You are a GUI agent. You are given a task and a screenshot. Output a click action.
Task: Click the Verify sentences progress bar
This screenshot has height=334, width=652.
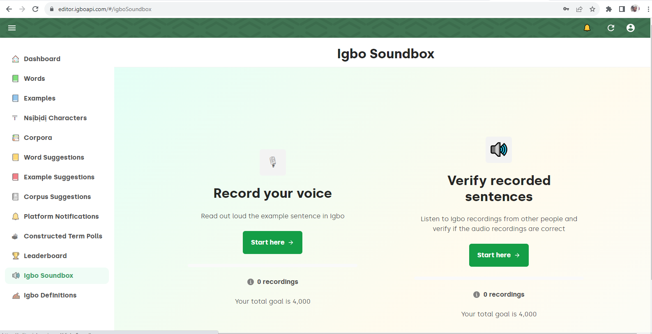coord(499,279)
